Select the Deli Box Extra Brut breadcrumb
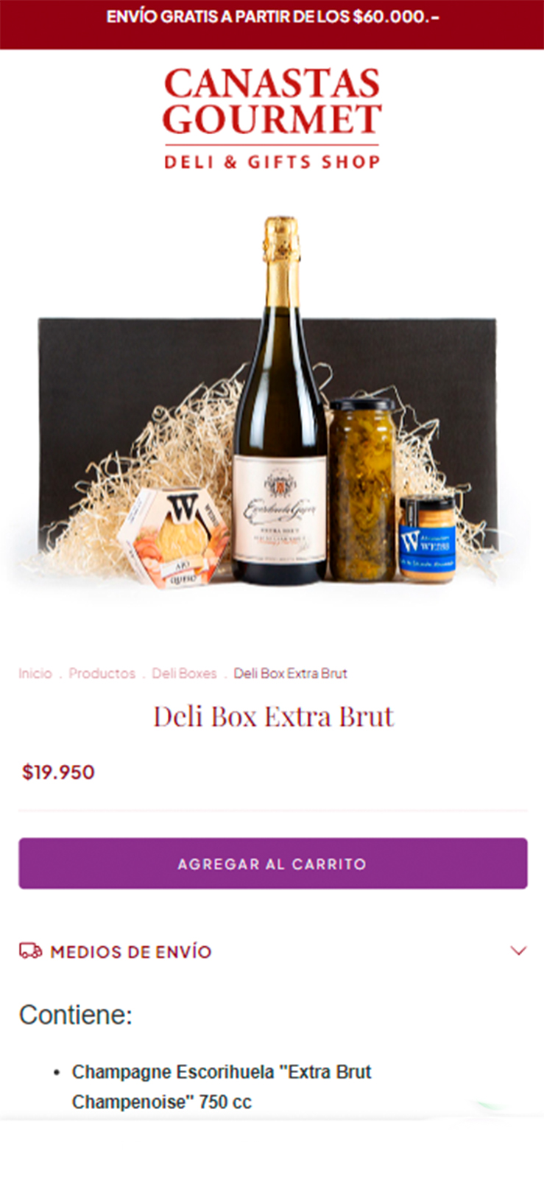 tap(290, 673)
